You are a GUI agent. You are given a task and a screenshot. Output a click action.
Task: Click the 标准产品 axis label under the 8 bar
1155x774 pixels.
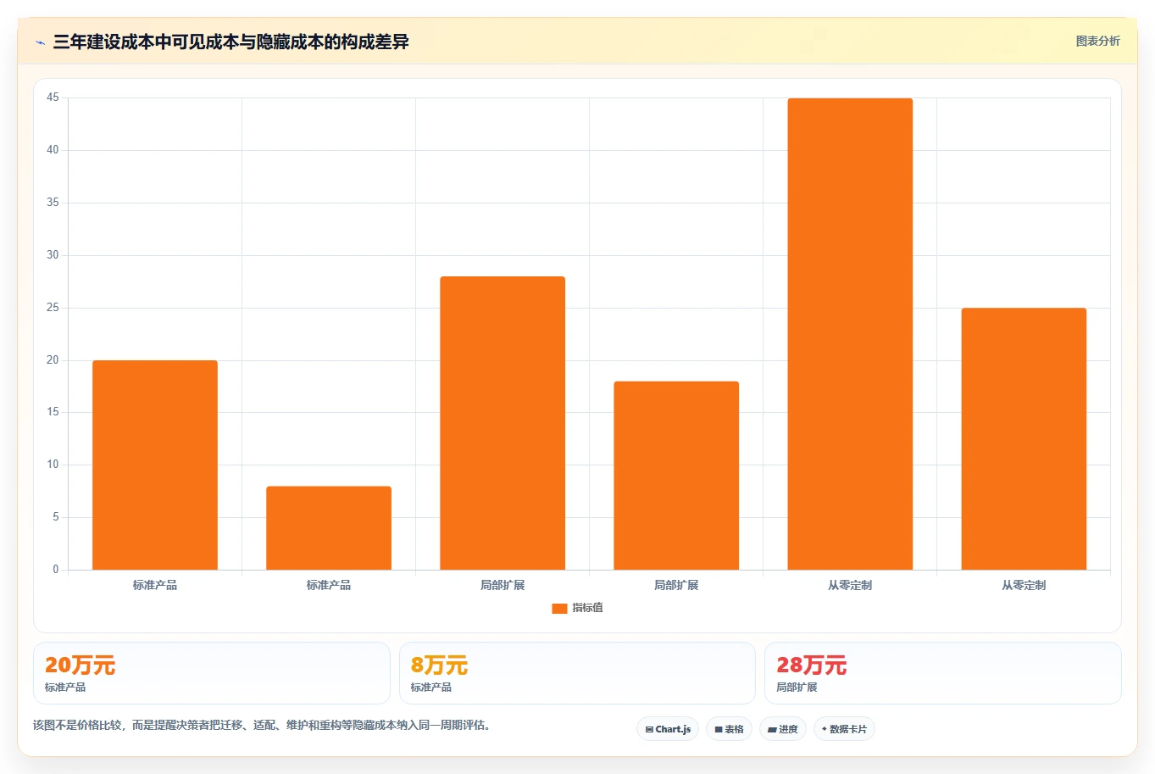(x=329, y=585)
